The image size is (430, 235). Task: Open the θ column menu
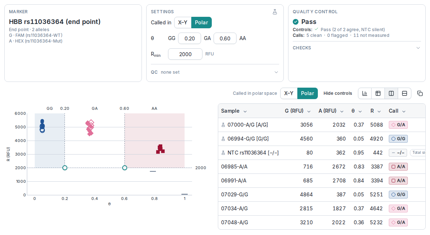[x=360, y=111]
